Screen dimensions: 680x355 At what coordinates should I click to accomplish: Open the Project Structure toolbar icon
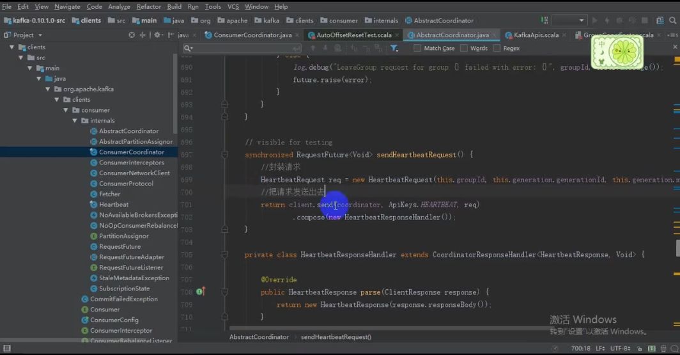(x=660, y=20)
